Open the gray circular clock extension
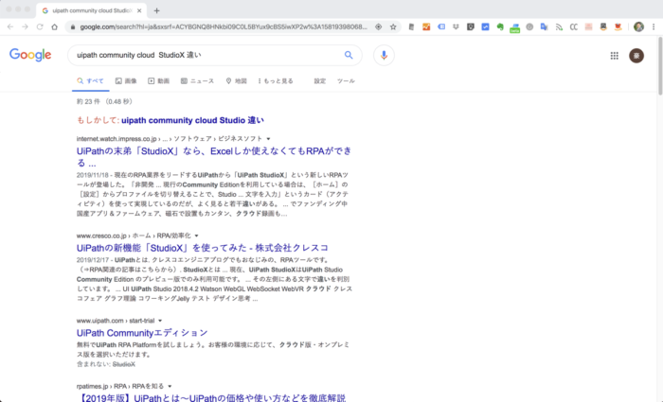The width and height of the screenshot is (663, 402). 529,26
